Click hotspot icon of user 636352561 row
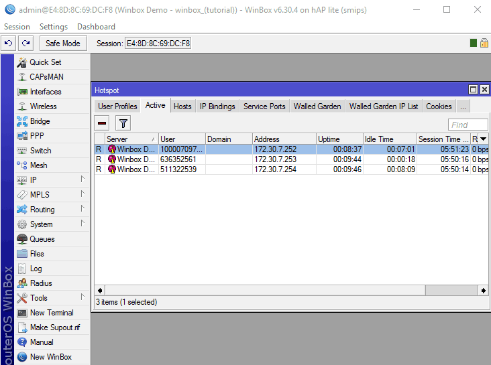This screenshot has height=365, width=491. tap(112, 159)
